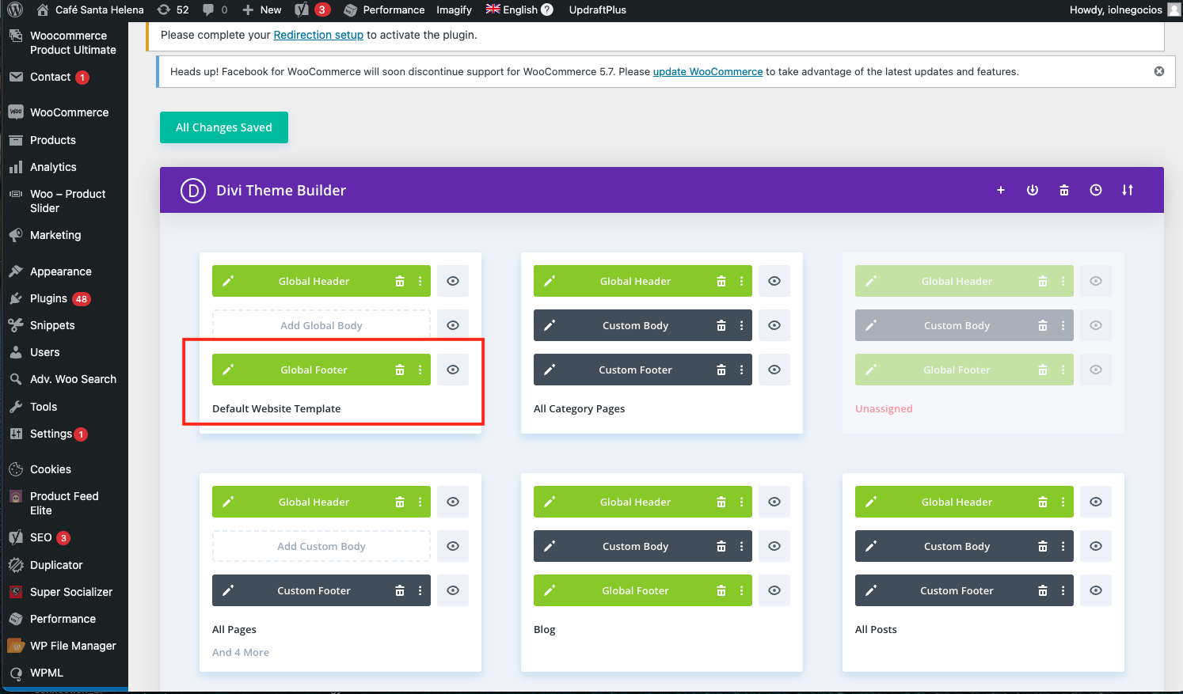Edit Custom Footer of All Category Pages
Screen dimensions: 1183x694
(550, 370)
